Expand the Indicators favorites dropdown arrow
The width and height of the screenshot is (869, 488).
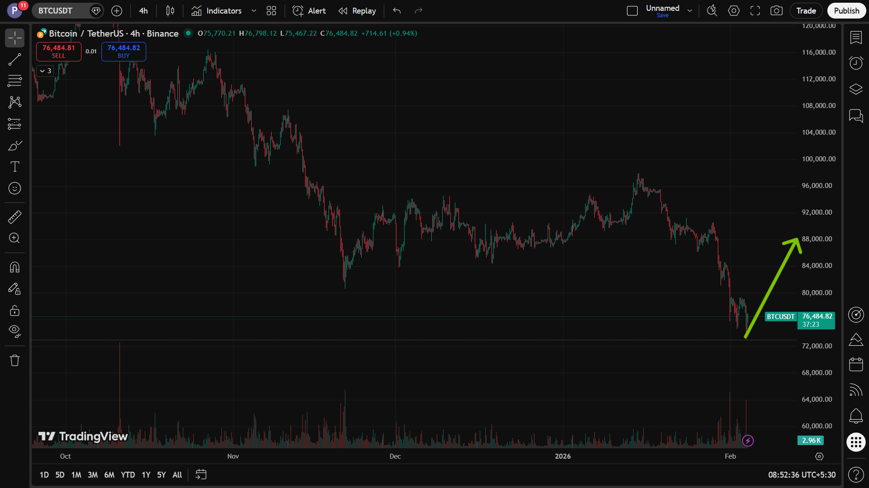pyautogui.click(x=254, y=11)
